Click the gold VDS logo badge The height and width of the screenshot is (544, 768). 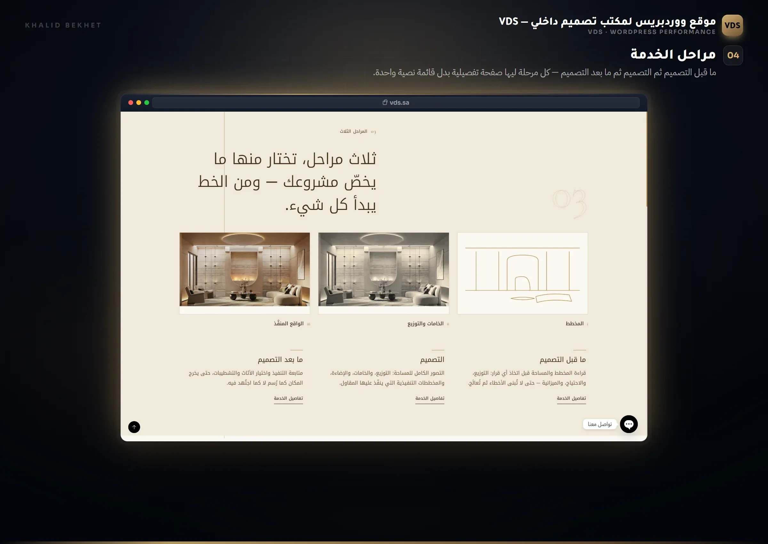click(x=732, y=26)
